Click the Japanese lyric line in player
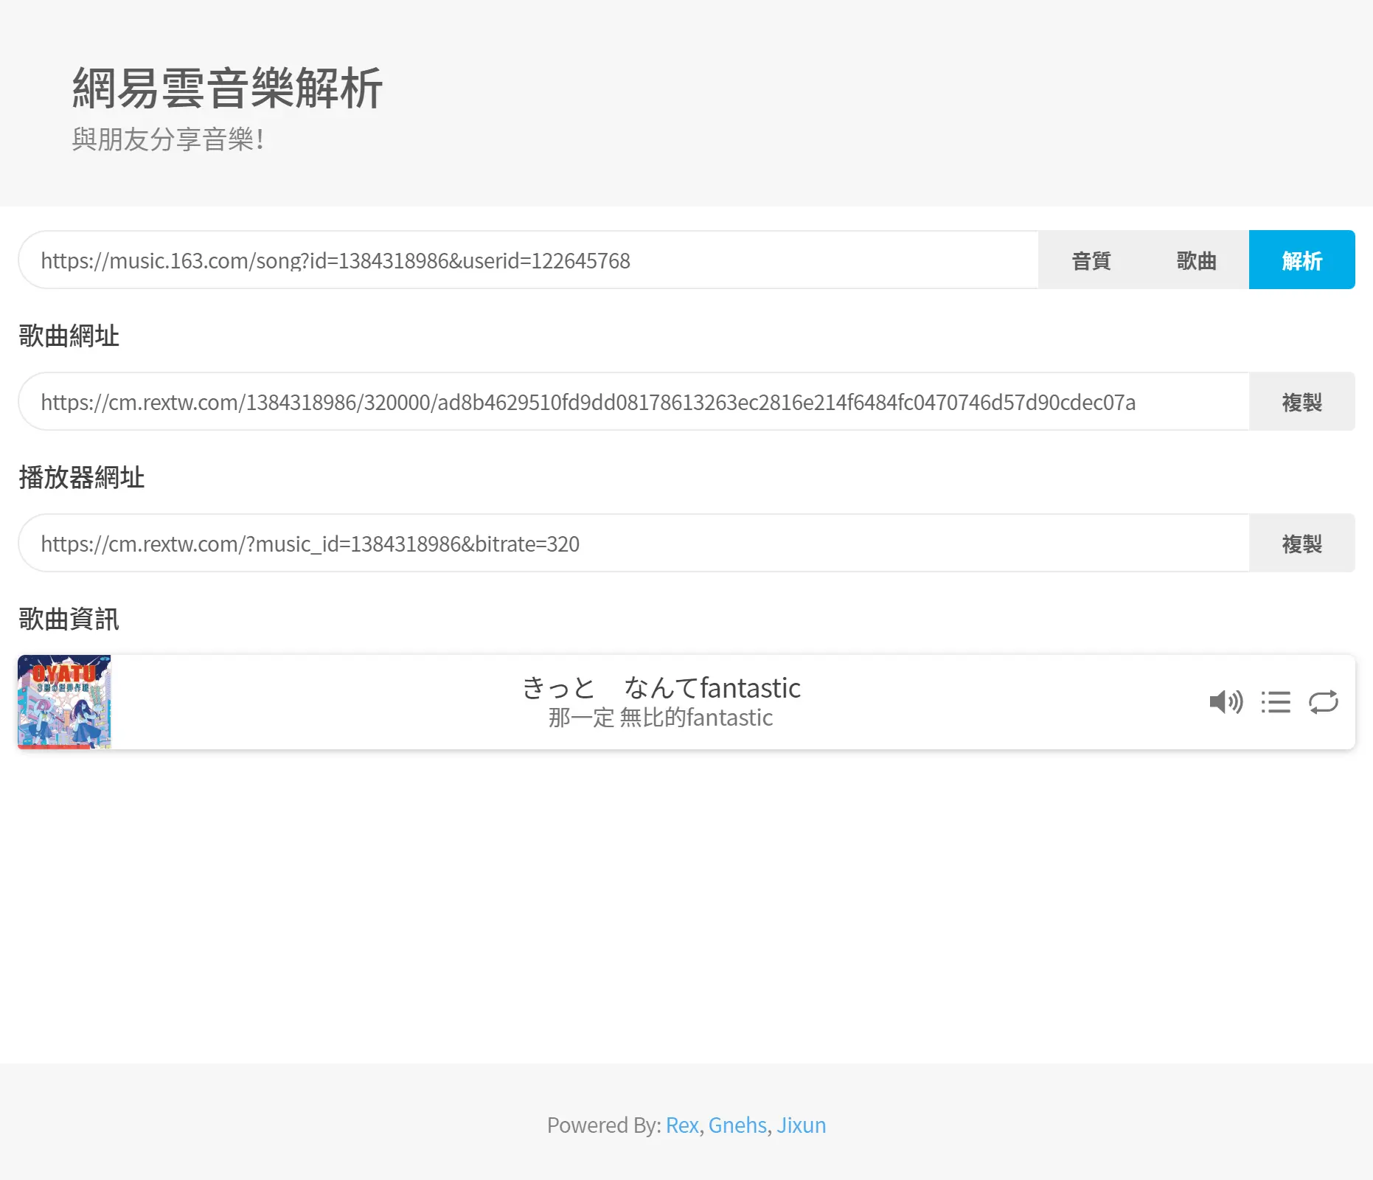This screenshot has height=1180, width=1373. 661,687
